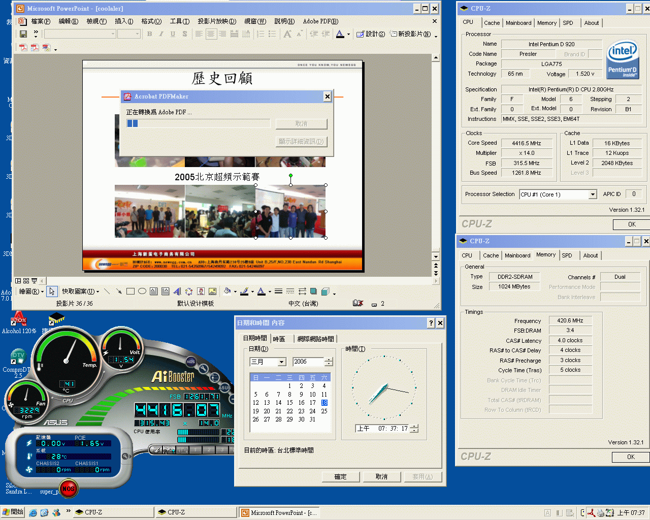Viewport: 650px width, 520px height.
Task: Open Processor Selection dropdown in CPU-Z
Action: [593, 194]
